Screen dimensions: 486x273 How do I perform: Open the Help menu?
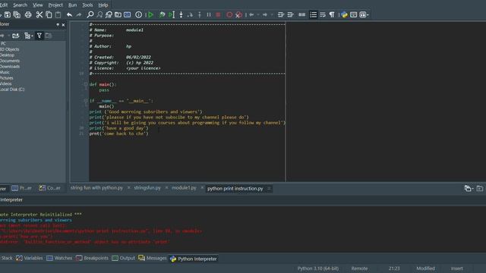pos(103,5)
